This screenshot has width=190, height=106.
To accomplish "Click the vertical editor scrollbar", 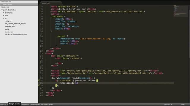I will click(x=189, y=34).
